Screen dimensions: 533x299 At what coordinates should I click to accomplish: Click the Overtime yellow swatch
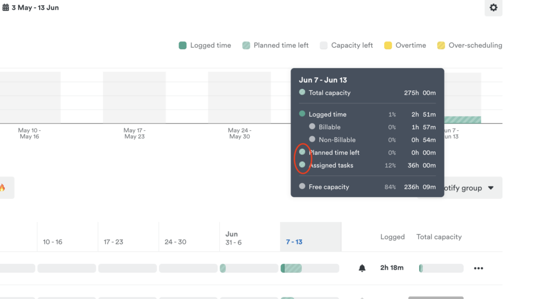(388, 46)
